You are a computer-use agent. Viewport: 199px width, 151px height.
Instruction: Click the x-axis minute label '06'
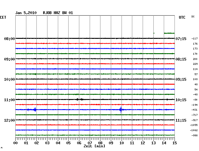(79, 143)
